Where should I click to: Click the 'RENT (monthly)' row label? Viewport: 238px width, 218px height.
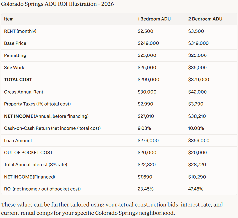click(x=20, y=31)
